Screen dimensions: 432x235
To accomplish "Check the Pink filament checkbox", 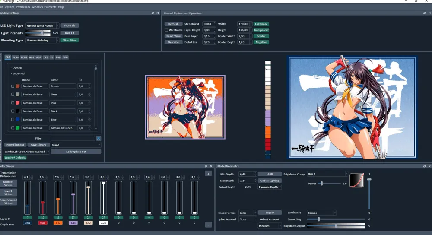I will coord(13,103).
